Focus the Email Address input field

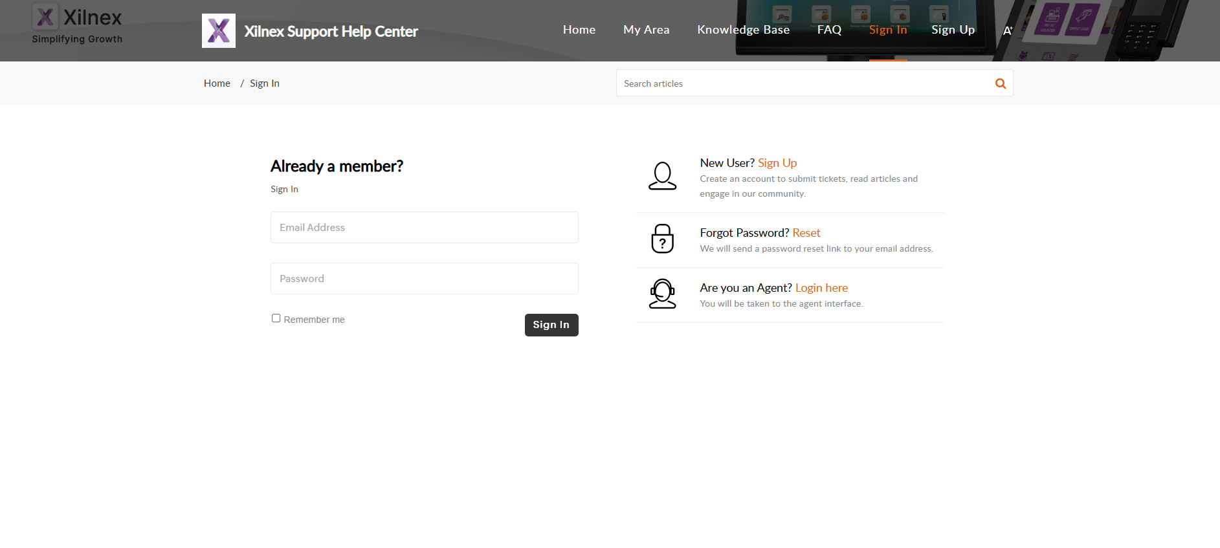(424, 228)
